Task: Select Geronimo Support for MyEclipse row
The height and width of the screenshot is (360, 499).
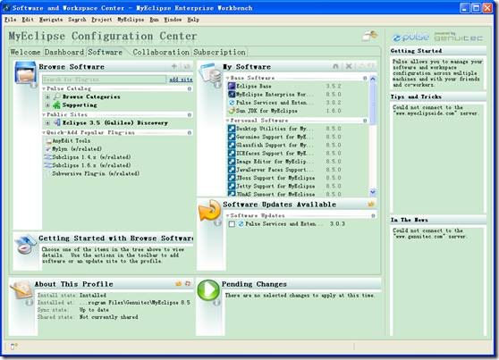Action: (x=284, y=137)
